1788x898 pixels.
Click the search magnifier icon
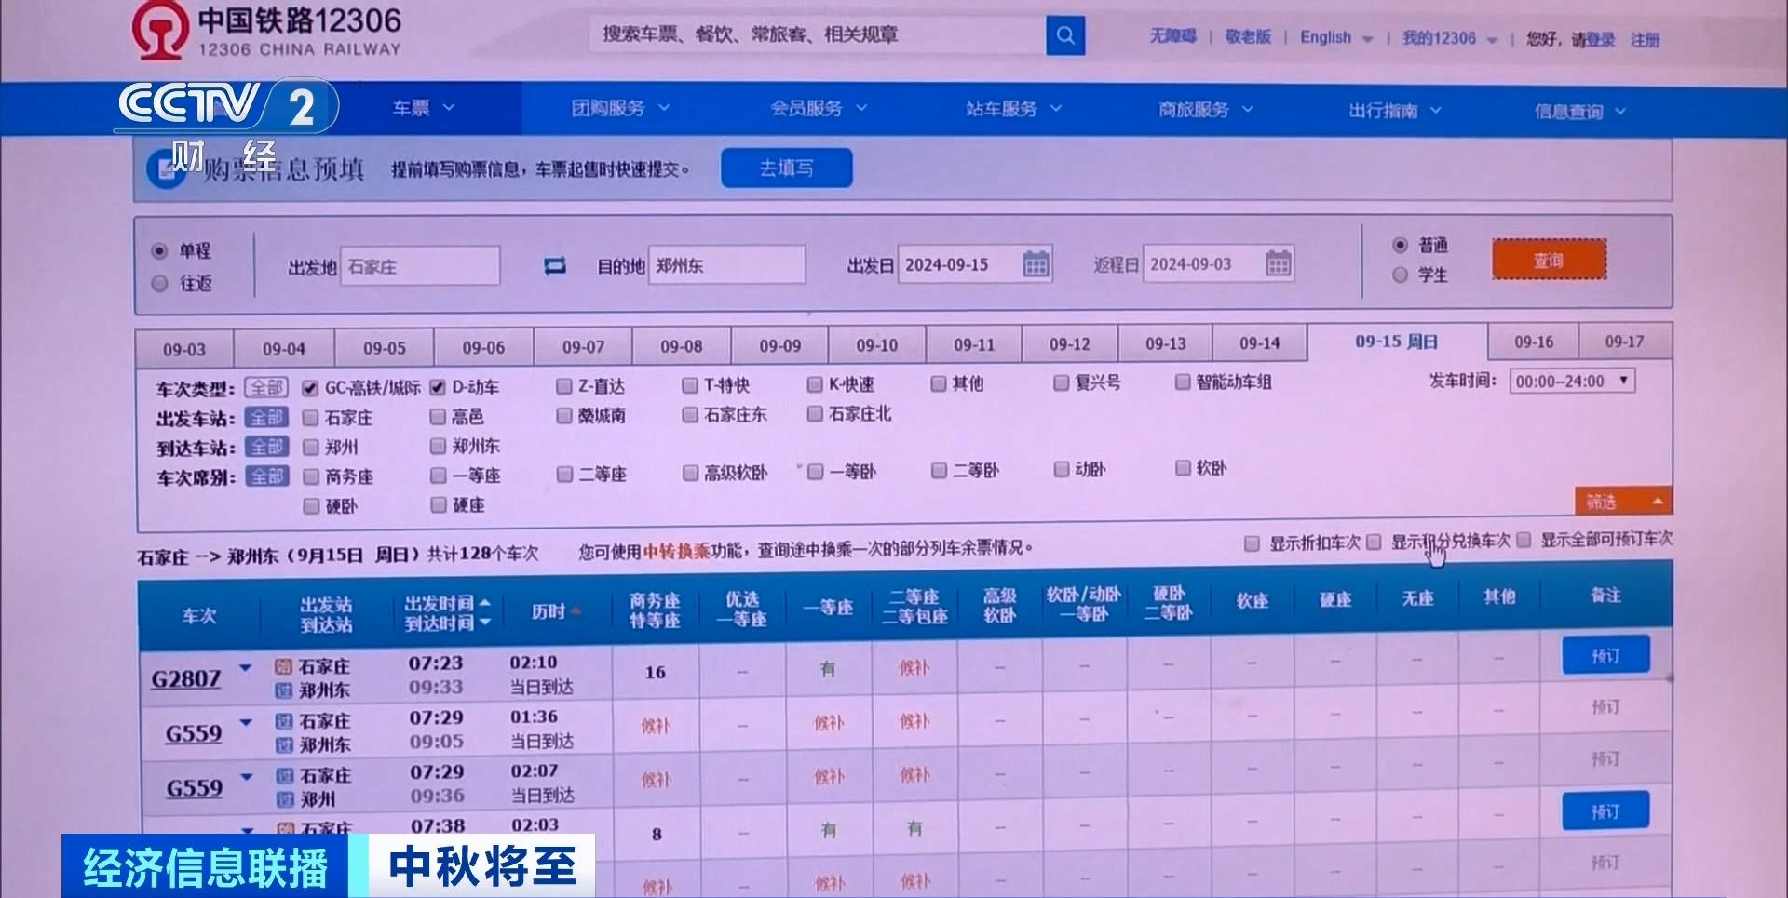tap(1065, 36)
